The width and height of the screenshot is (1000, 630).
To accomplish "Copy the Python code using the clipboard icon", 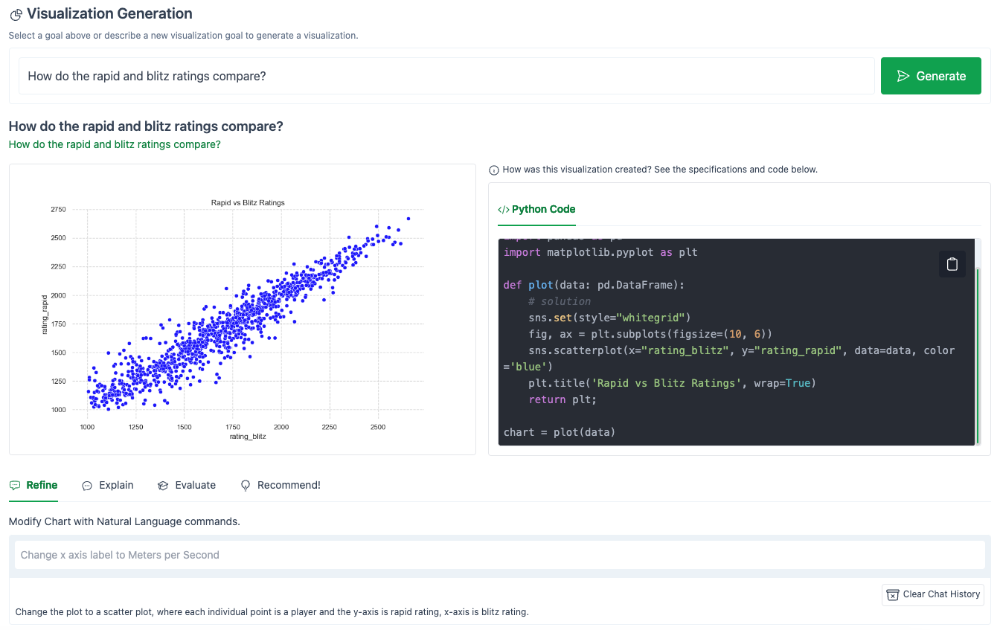I will 952,263.
